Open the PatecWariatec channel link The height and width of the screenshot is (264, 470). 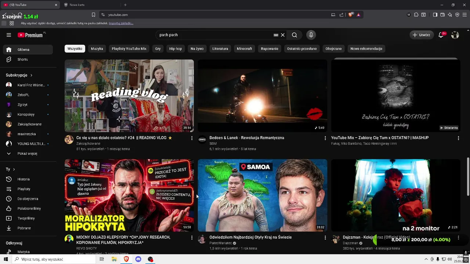point(221,243)
